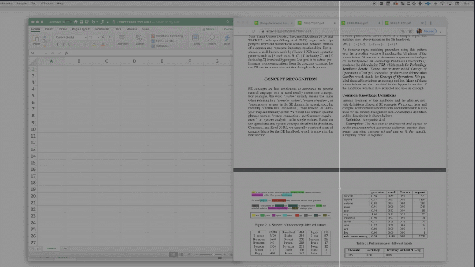The height and width of the screenshot is (267, 475).
Task: Click the browser address bar URL
Action: click(x=289, y=31)
